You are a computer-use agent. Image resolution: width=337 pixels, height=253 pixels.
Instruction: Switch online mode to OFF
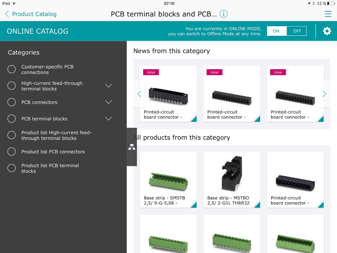point(297,31)
